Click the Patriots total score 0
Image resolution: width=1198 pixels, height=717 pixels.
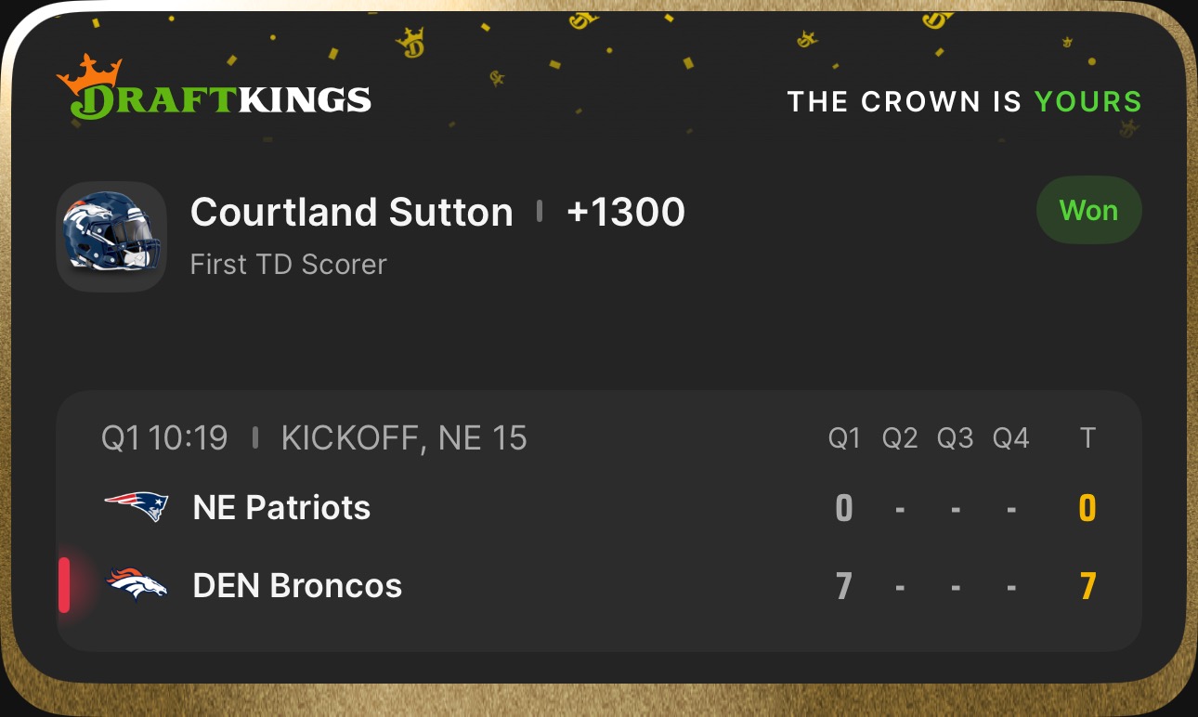tap(1087, 508)
